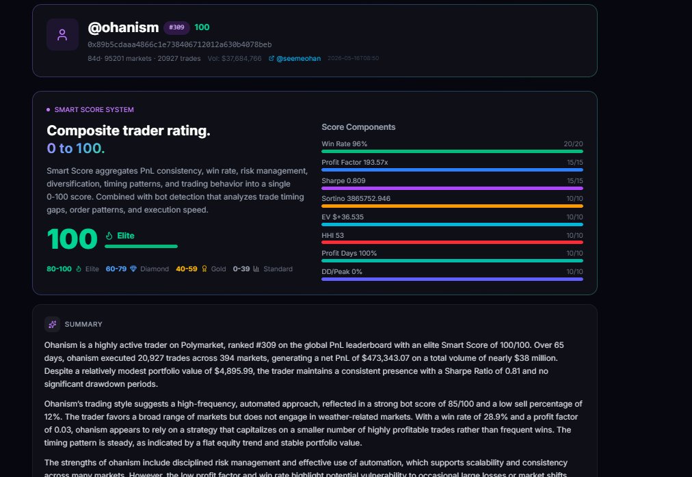Click the Profit Days 100% teal bar
692x477 pixels.
point(453,261)
